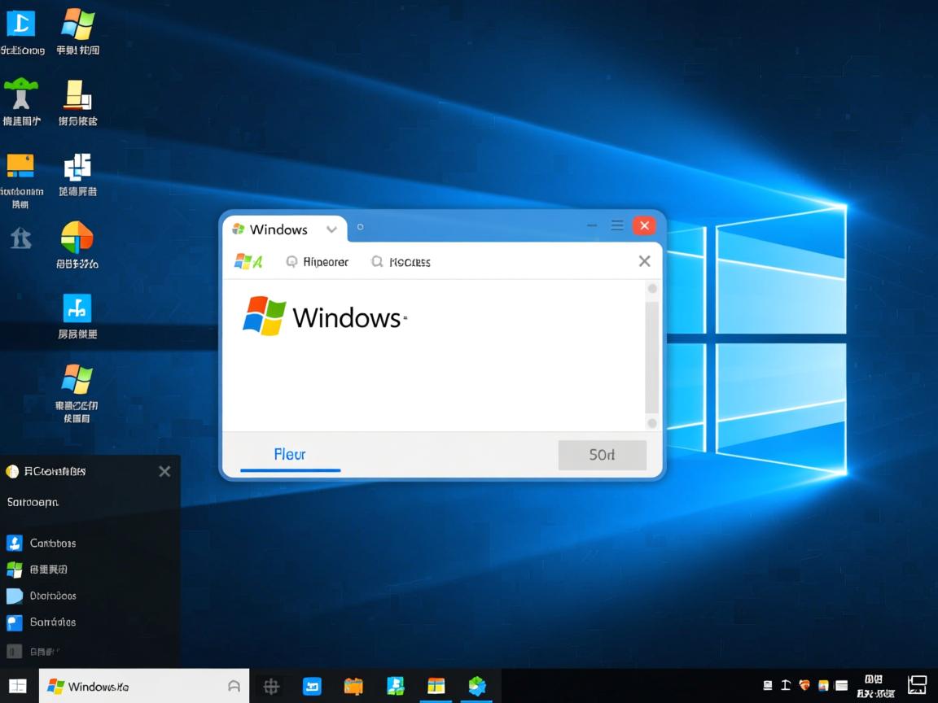Open the Microsoft Store icon on the taskbar
This screenshot has width=938, height=703.
[436, 686]
